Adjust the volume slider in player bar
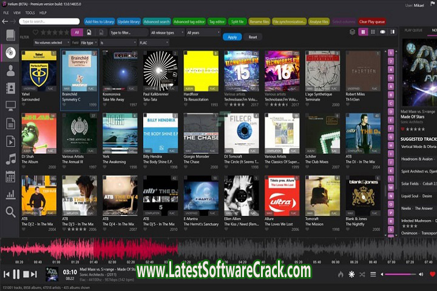Viewport: 437px width, 291px height. pos(401,275)
